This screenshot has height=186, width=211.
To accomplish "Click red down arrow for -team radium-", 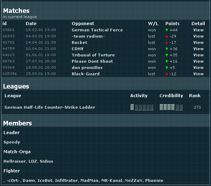I will point(167,36).
